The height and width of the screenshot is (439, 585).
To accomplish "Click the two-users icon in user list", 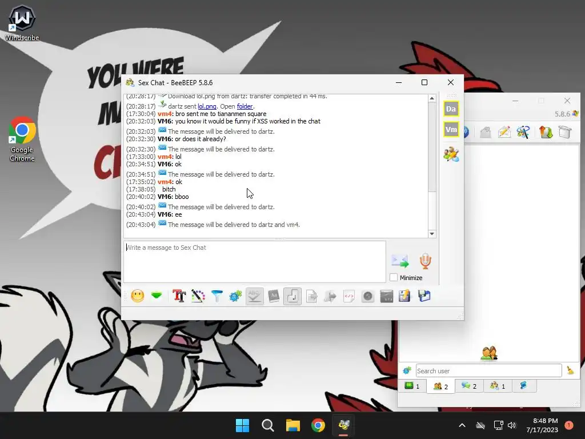I will coord(489,353).
